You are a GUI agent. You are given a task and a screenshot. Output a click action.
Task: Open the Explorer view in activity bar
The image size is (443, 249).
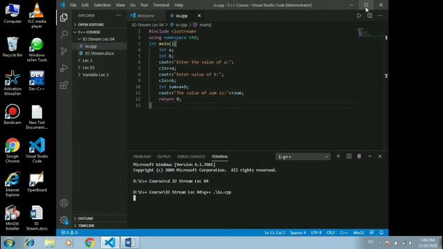coord(64,17)
